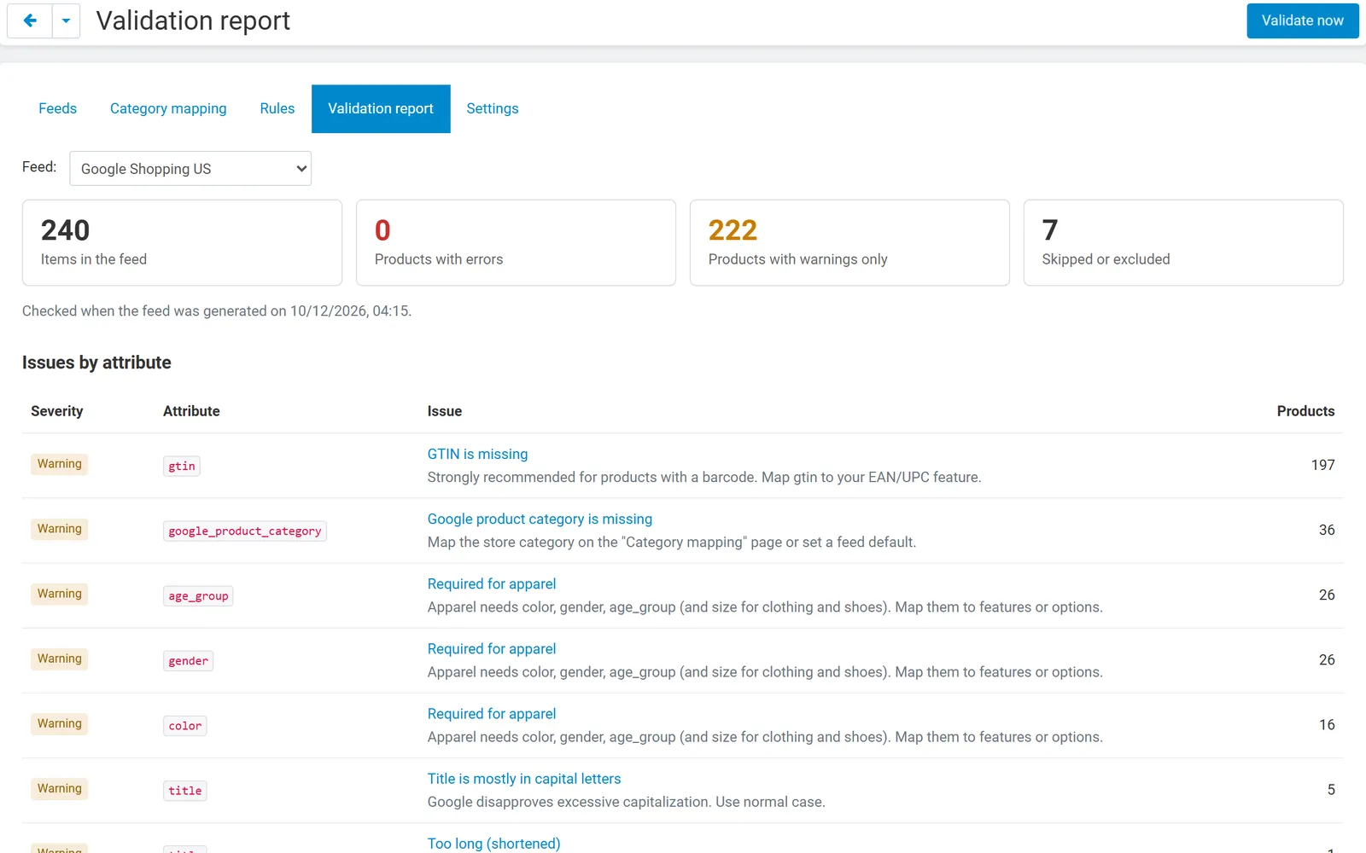Open Required for apparel link in color row
Screen dimensions: 1366x853
click(492, 713)
